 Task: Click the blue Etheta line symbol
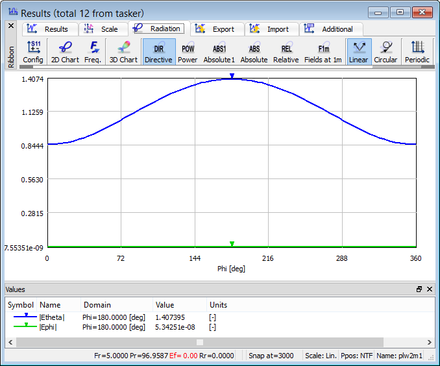[x=25, y=316]
